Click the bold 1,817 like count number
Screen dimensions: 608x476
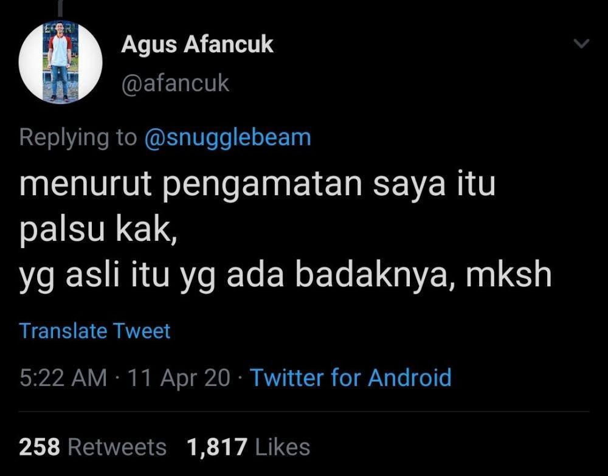[x=217, y=447]
